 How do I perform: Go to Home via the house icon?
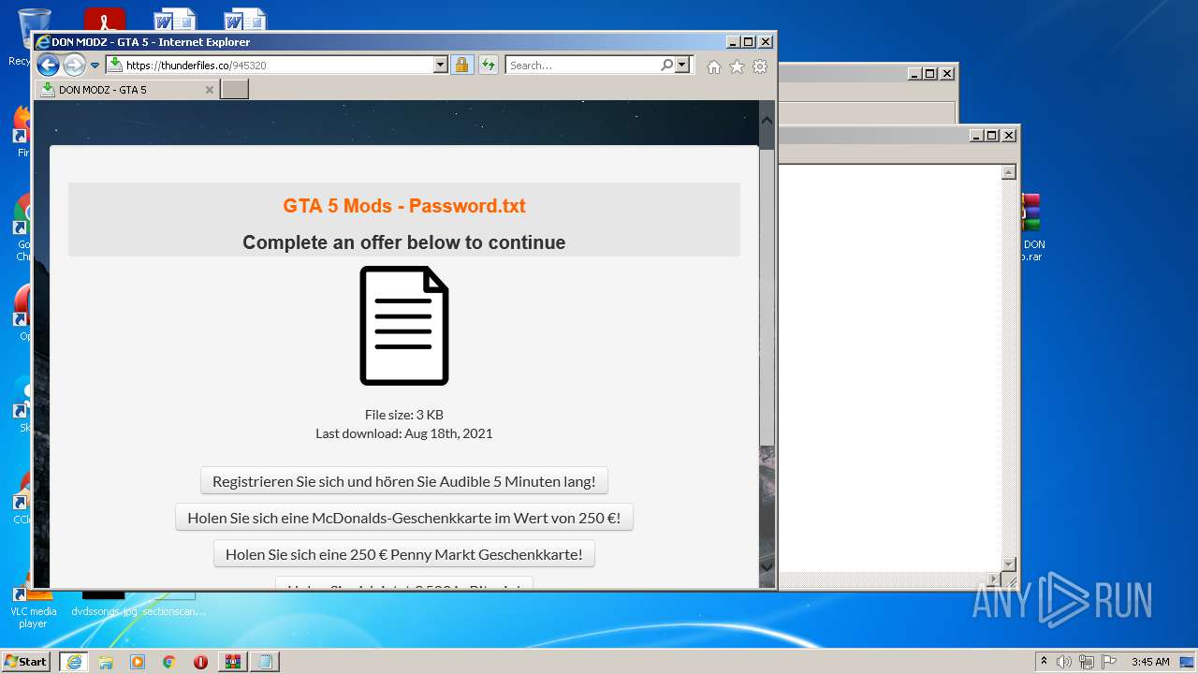pos(714,66)
